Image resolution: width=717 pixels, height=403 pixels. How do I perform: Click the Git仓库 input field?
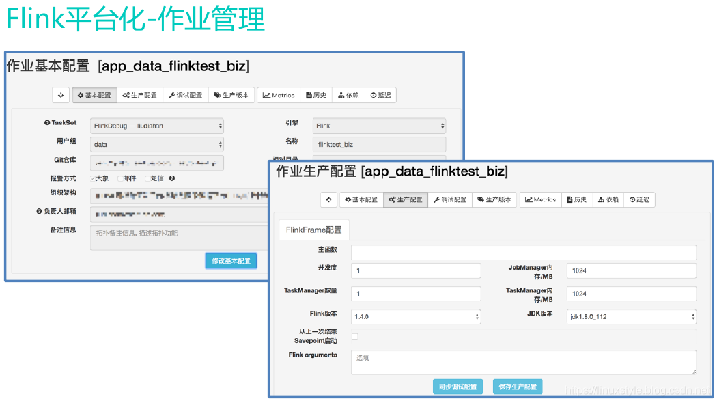click(157, 163)
